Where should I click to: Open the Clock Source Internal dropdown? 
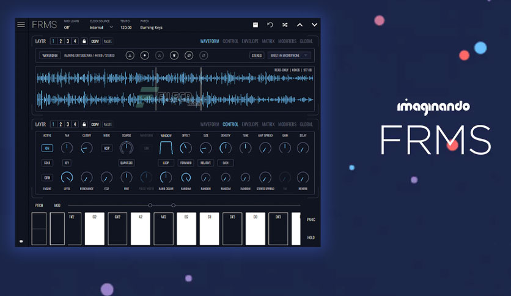tap(101, 28)
